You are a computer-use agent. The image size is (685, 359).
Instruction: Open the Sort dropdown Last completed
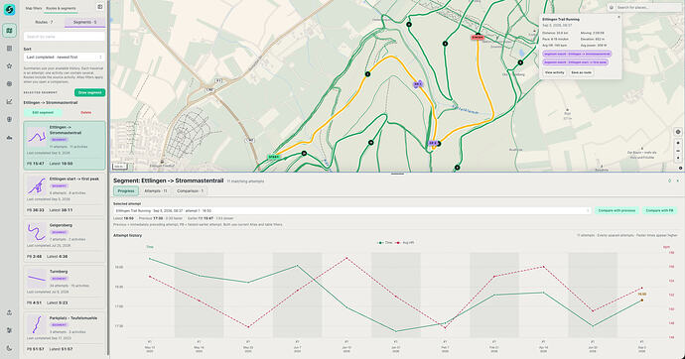(65, 58)
